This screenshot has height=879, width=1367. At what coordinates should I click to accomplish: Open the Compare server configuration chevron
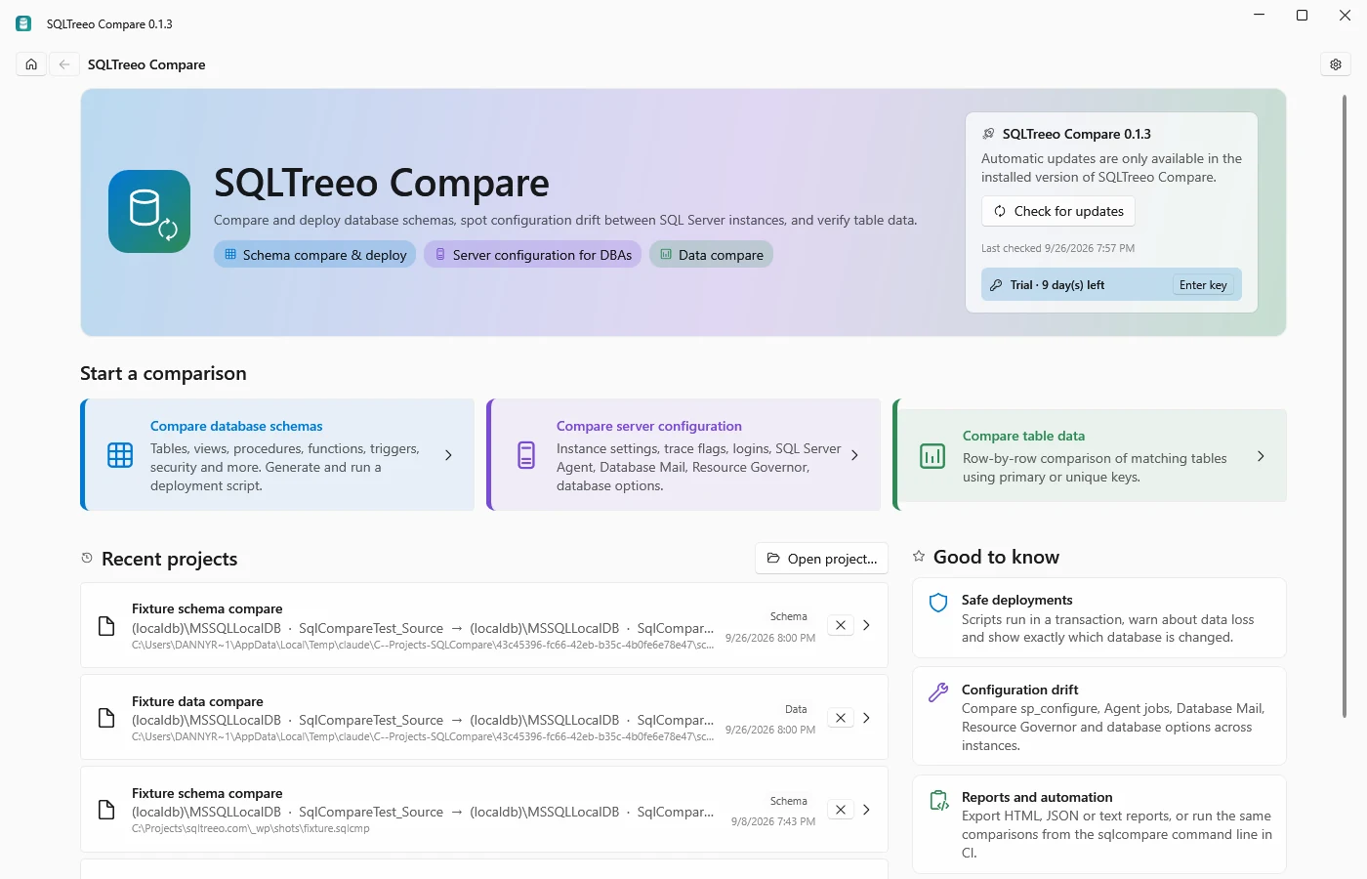tap(854, 455)
